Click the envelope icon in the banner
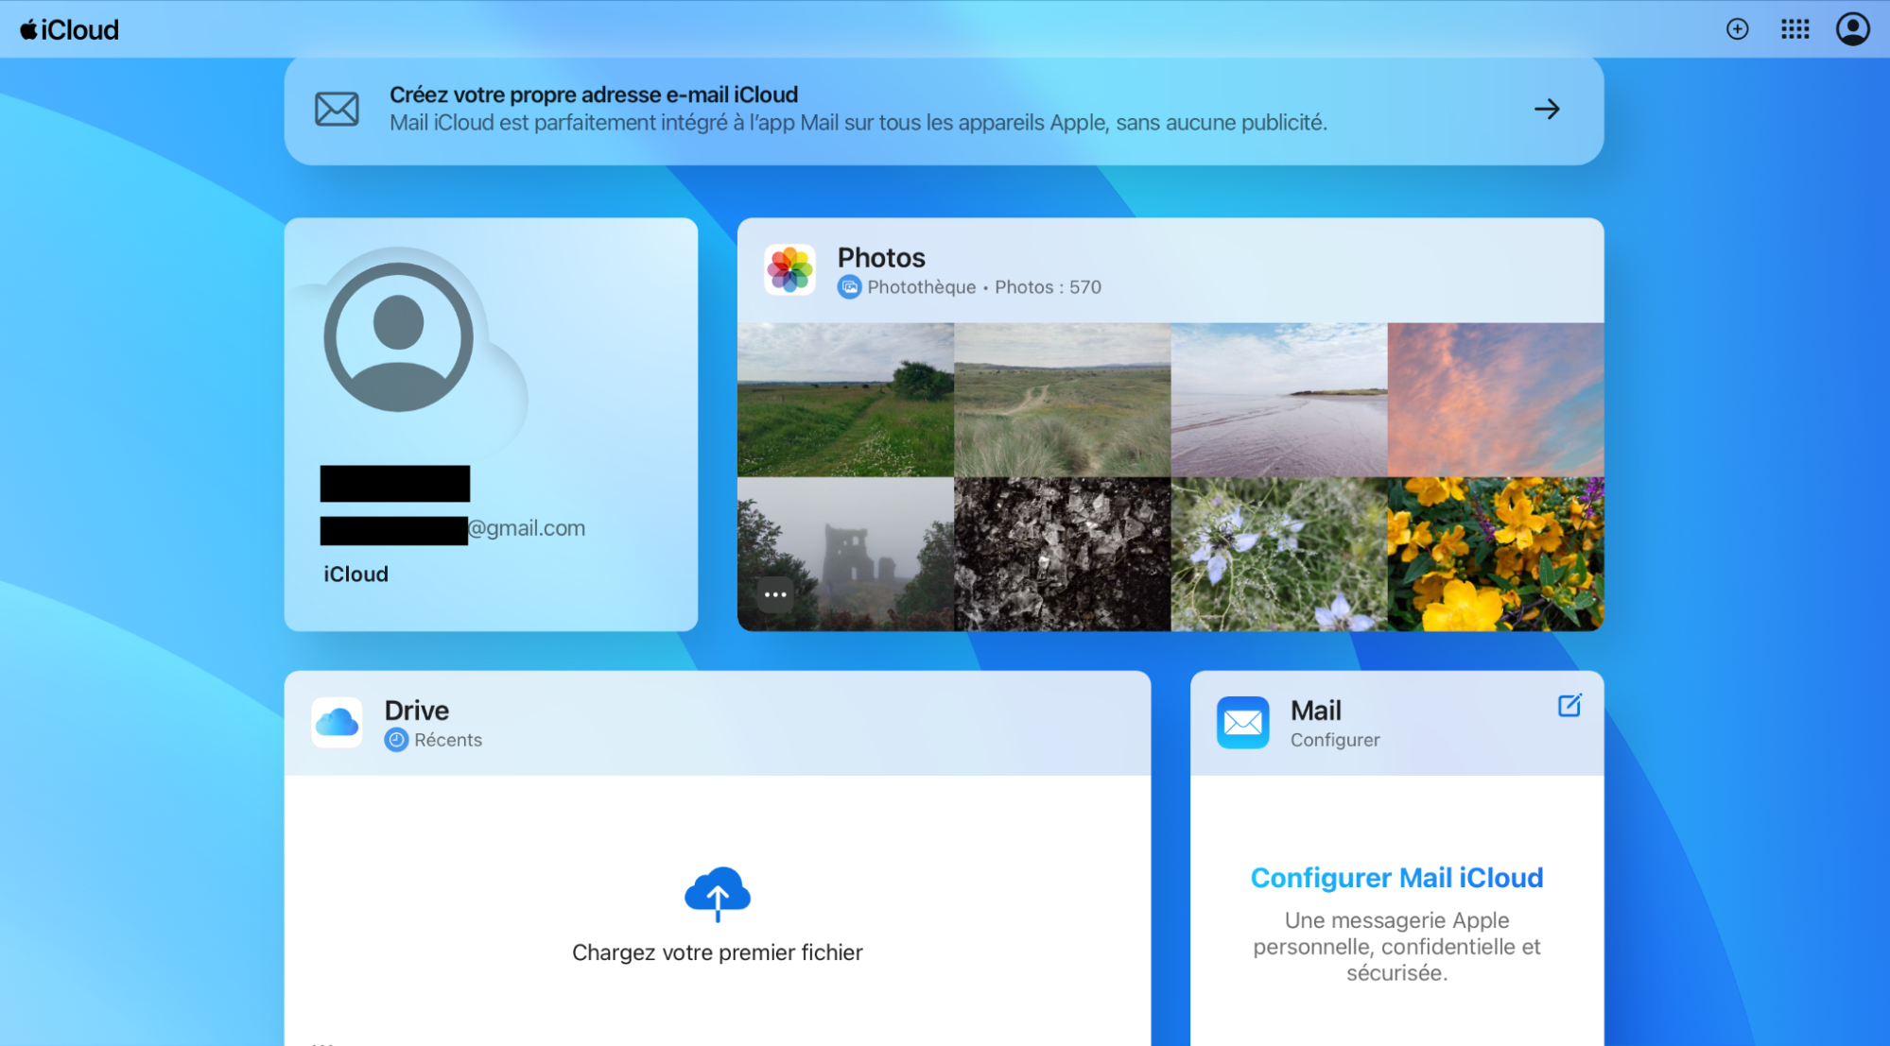Image resolution: width=1890 pixels, height=1046 pixels. pos(337,109)
